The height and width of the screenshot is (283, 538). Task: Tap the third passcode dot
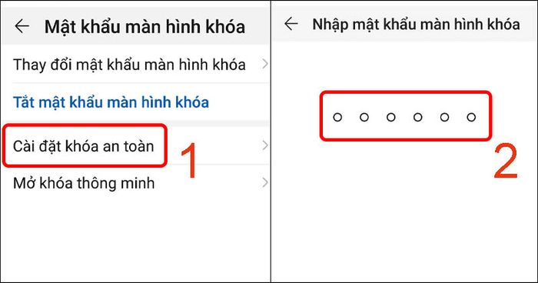pos(391,118)
